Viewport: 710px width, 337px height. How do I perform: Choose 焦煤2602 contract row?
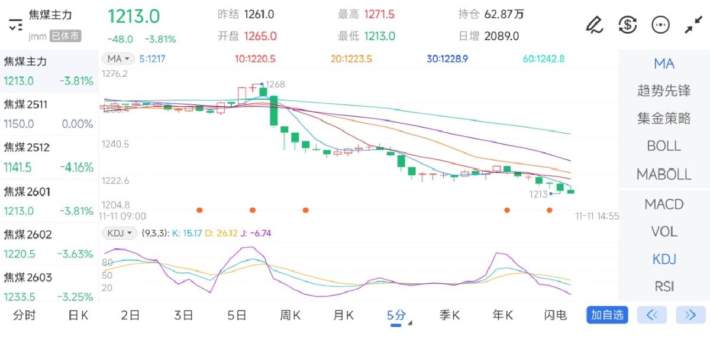pyautogui.click(x=49, y=244)
